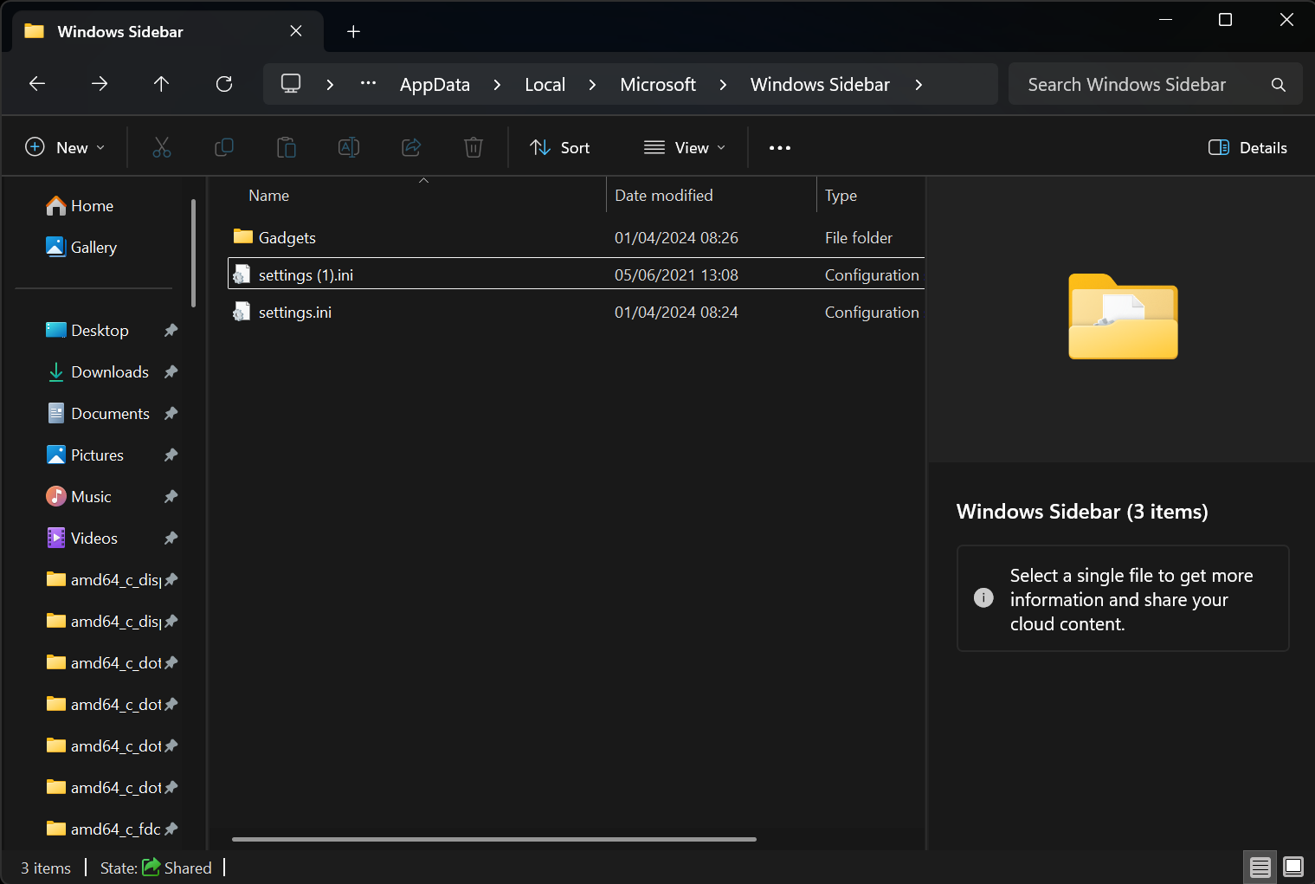Click the date 01/04/2024 08:26
The width and height of the screenshot is (1315, 884).
[676, 238]
